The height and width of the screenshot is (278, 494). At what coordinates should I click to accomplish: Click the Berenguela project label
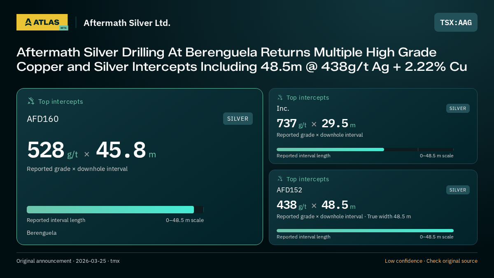click(x=42, y=233)
